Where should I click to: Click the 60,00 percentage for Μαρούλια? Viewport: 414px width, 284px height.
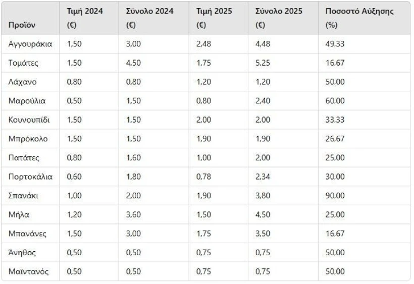[x=335, y=101]
